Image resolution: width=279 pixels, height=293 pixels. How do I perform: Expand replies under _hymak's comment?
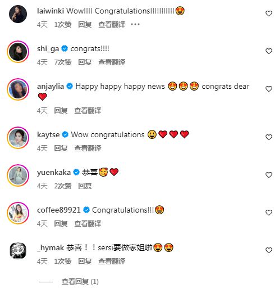coord(80,282)
